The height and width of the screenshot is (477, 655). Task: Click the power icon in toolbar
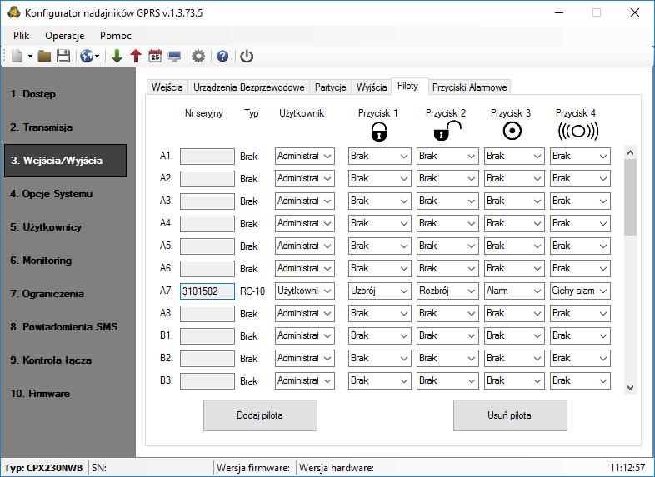point(247,56)
